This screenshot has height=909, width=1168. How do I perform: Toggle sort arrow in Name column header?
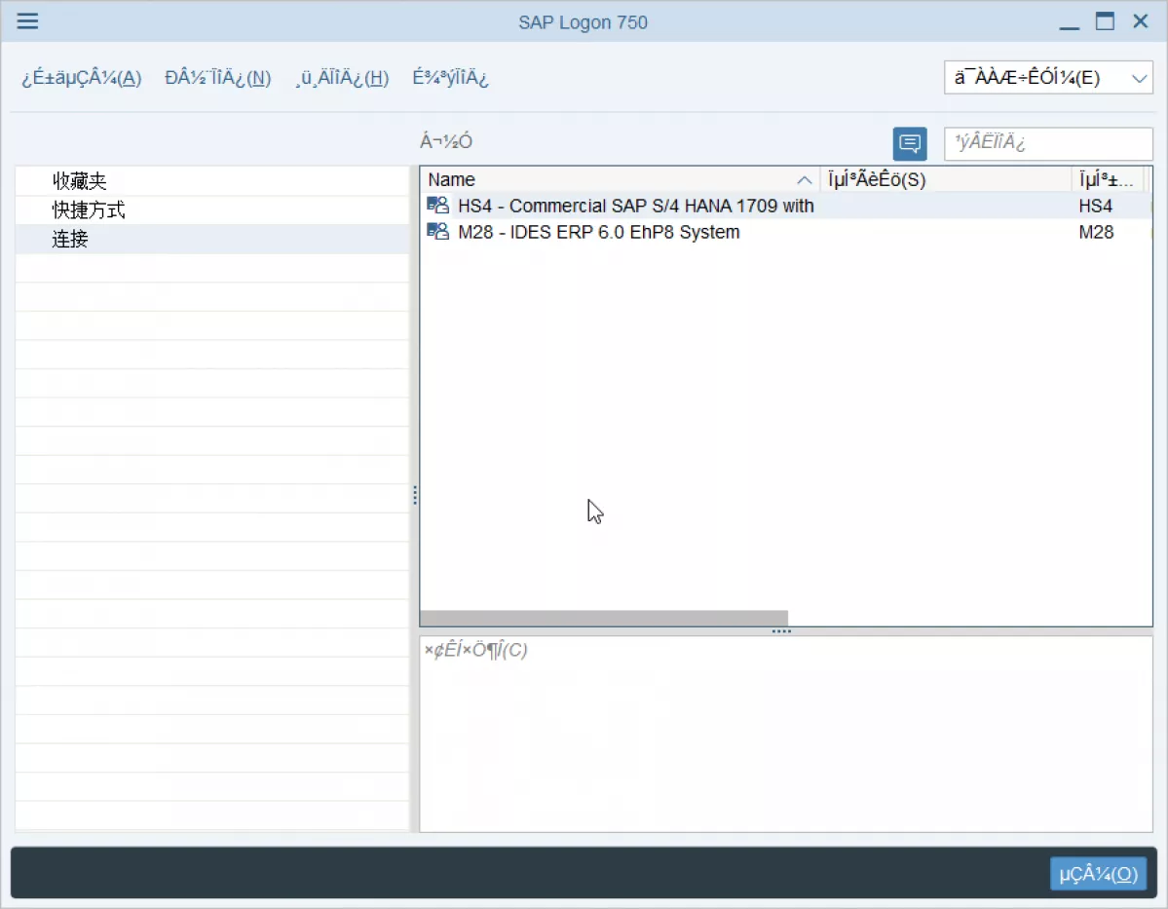(x=804, y=179)
